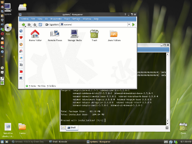Click the Location address field
The image size is (192, 144).
click(x=94, y=25)
